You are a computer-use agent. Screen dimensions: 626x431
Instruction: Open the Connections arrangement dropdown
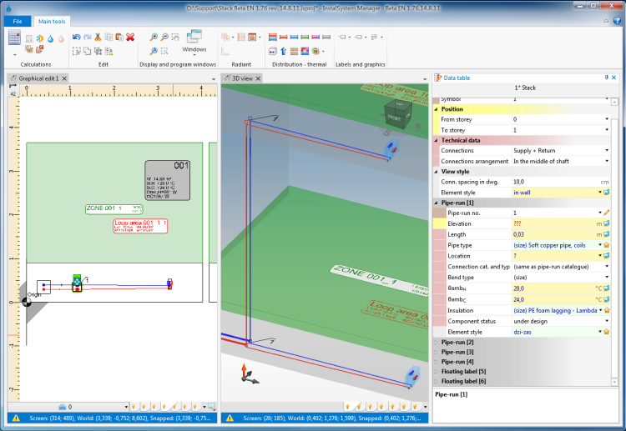pos(607,161)
